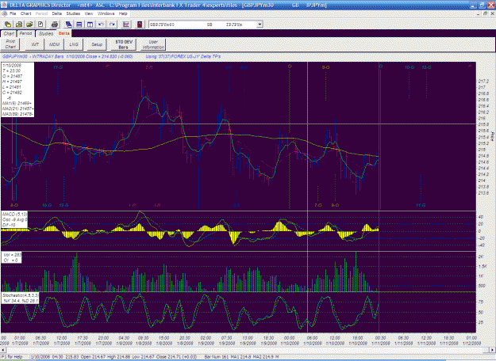
Task: Click the tile horizontally toolbar icon
Action: tap(79, 25)
